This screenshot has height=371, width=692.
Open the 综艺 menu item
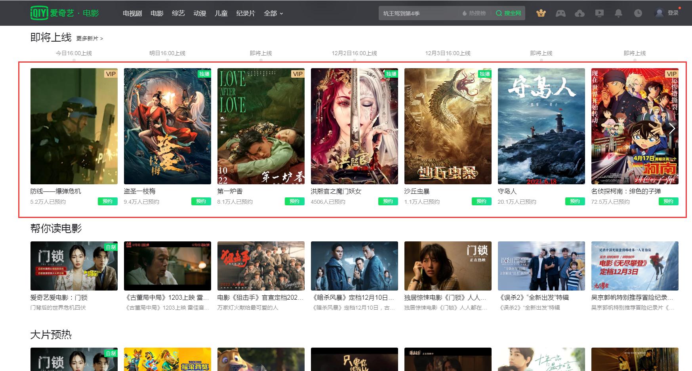point(178,13)
